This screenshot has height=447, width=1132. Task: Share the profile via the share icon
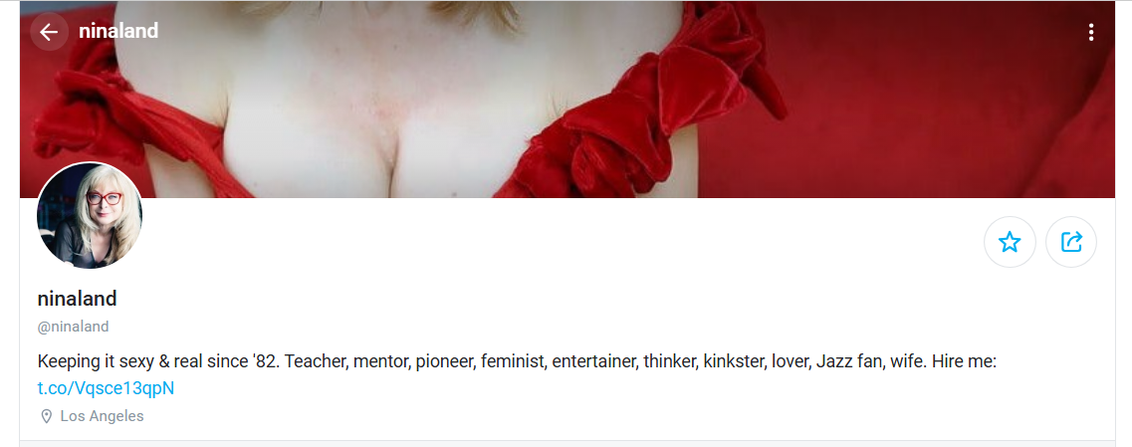click(1071, 242)
